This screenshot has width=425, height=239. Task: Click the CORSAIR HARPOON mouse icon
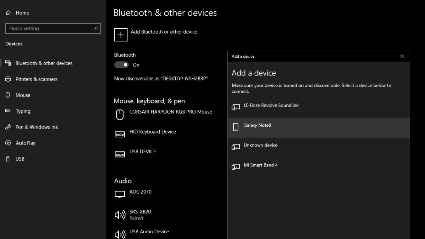click(120, 115)
